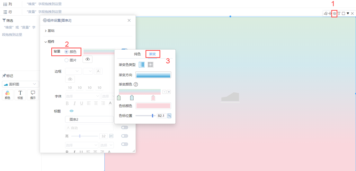Toggle the switch beside the 自动 field
The height and width of the screenshot is (171, 356).
point(125,127)
